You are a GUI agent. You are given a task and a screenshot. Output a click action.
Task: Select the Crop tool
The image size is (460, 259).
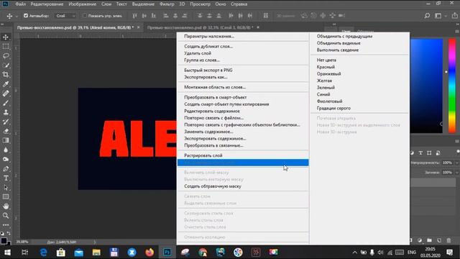pos(6,75)
